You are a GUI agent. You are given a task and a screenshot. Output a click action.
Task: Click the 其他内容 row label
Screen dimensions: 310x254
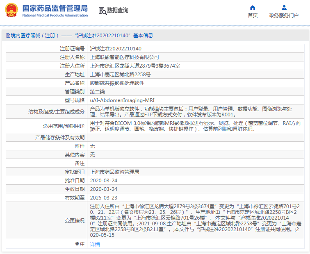(x=75, y=154)
